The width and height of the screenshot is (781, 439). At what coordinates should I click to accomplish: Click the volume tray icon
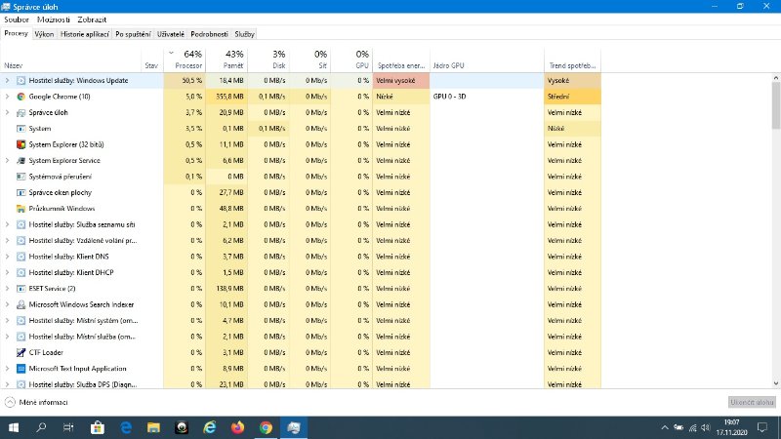705,427
